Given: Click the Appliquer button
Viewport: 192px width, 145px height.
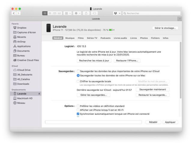Looking at the screenshot, I should click(170, 122).
